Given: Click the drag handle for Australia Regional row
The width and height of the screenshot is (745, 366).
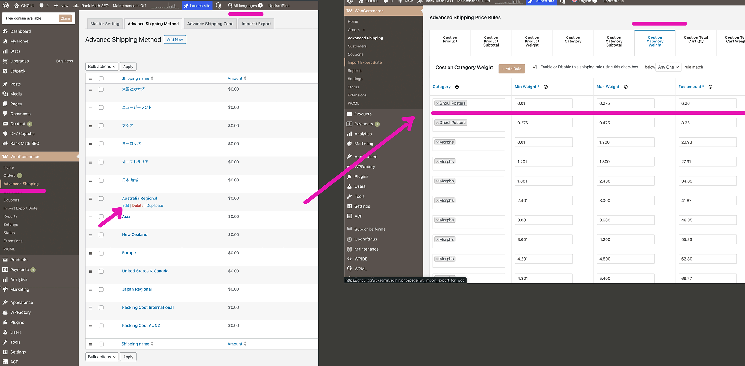Looking at the screenshot, I should [x=91, y=199].
